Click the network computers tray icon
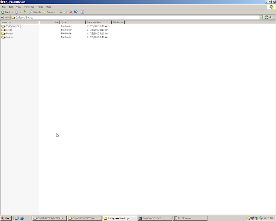 point(253,218)
